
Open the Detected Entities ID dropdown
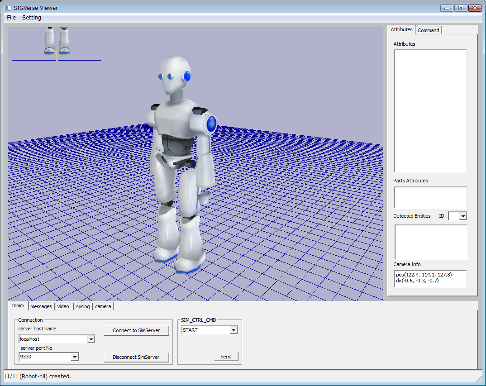point(462,216)
